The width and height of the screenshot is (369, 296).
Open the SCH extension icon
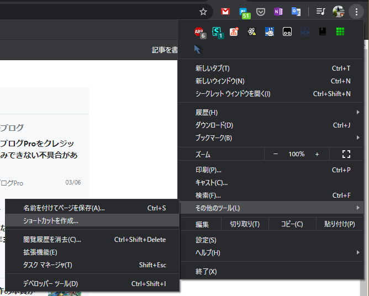tap(305, 31)
